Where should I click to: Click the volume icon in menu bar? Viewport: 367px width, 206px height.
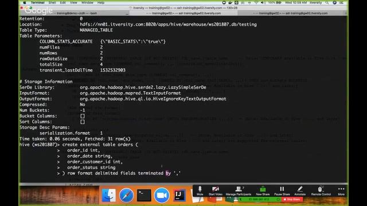click(263, 2)
